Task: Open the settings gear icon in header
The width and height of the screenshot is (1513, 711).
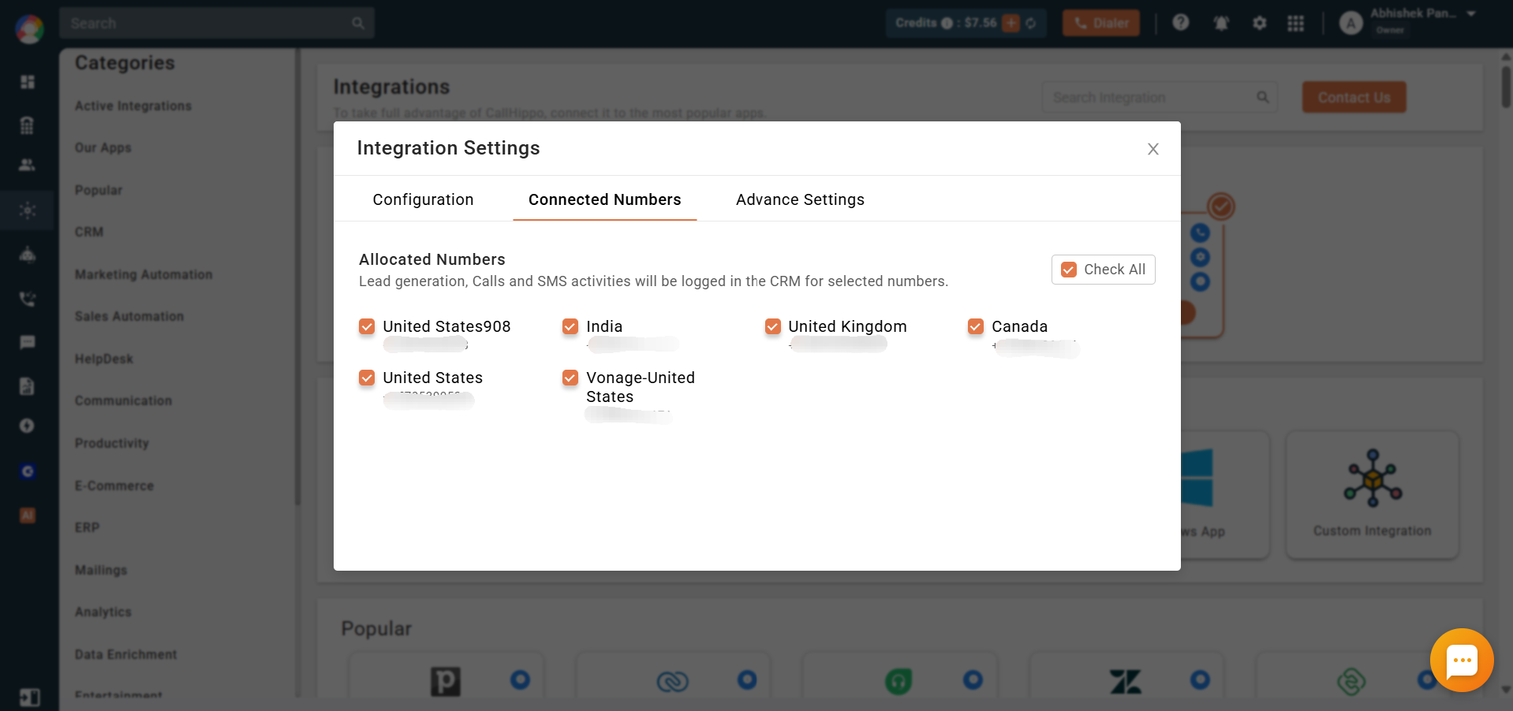Action: [1259, 23]
